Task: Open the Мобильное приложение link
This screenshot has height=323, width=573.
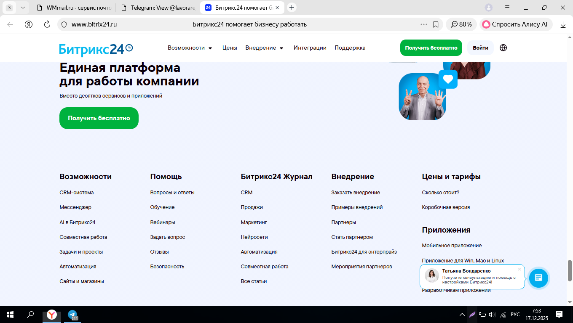Action: [452, 246]
